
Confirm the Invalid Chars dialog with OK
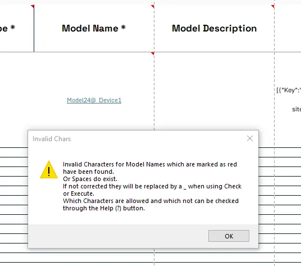pyautogui.click(x=229, y=236)
